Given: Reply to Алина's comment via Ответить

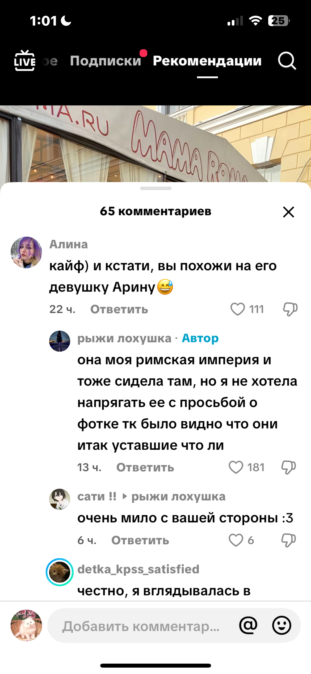Looking at the screenshot, I should point(119,309).
